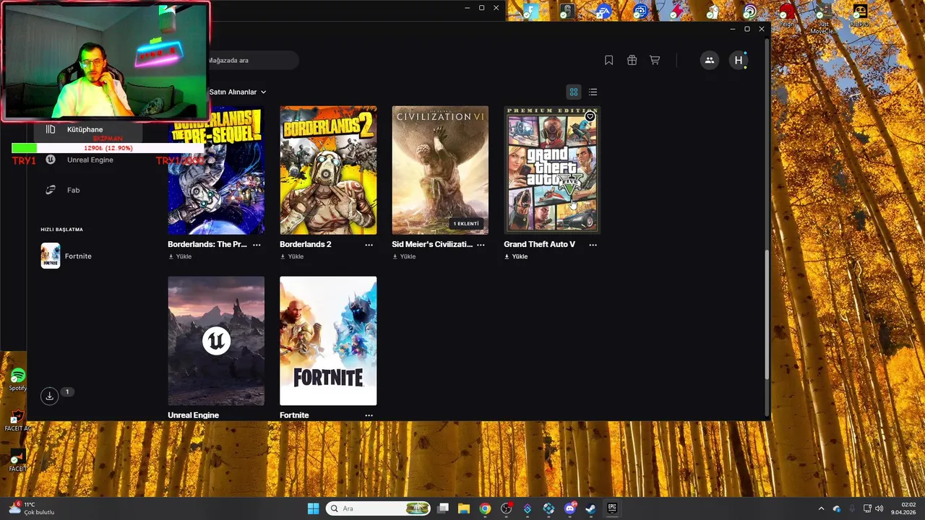Click the library vertical scrollbar
The height and width of the screenshot is (520, 925).
coord(767,314)
